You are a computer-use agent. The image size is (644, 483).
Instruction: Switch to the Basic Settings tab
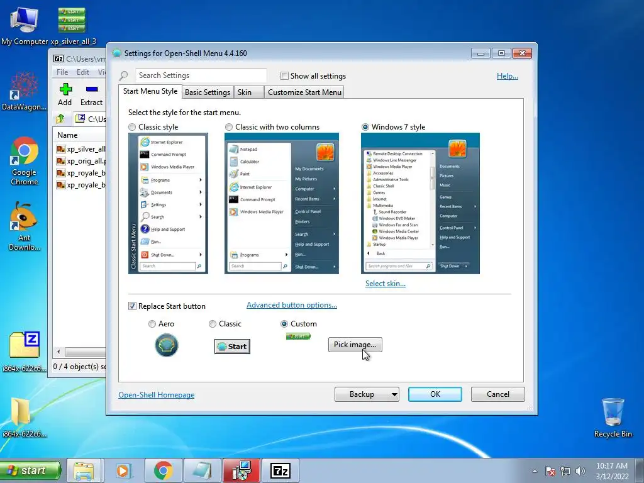click(x=208, y=92)
